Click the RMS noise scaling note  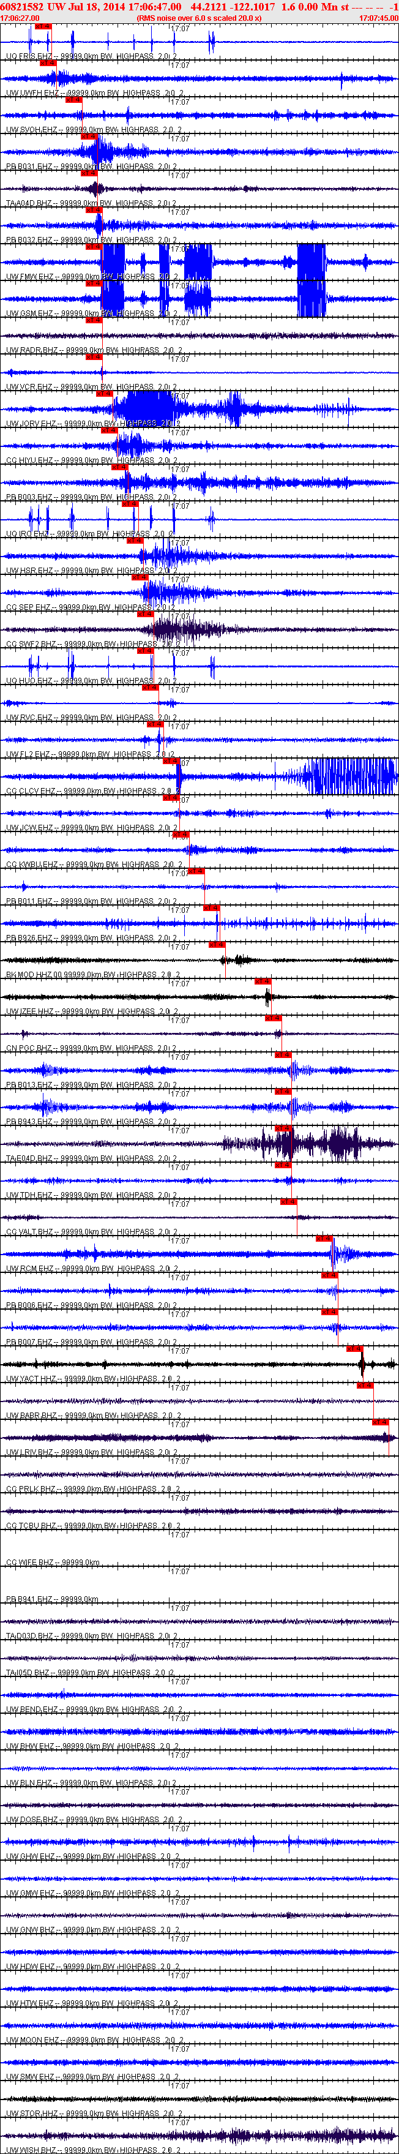[x=199, y=18]
